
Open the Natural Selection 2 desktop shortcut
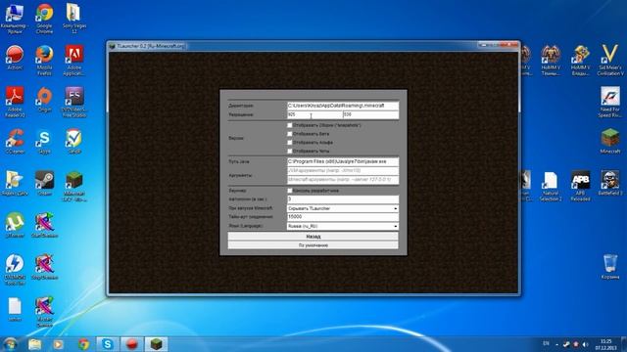point(551,186)
